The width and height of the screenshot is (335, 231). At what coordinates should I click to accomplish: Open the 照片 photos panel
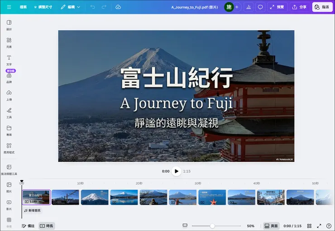tap(9, 187)
